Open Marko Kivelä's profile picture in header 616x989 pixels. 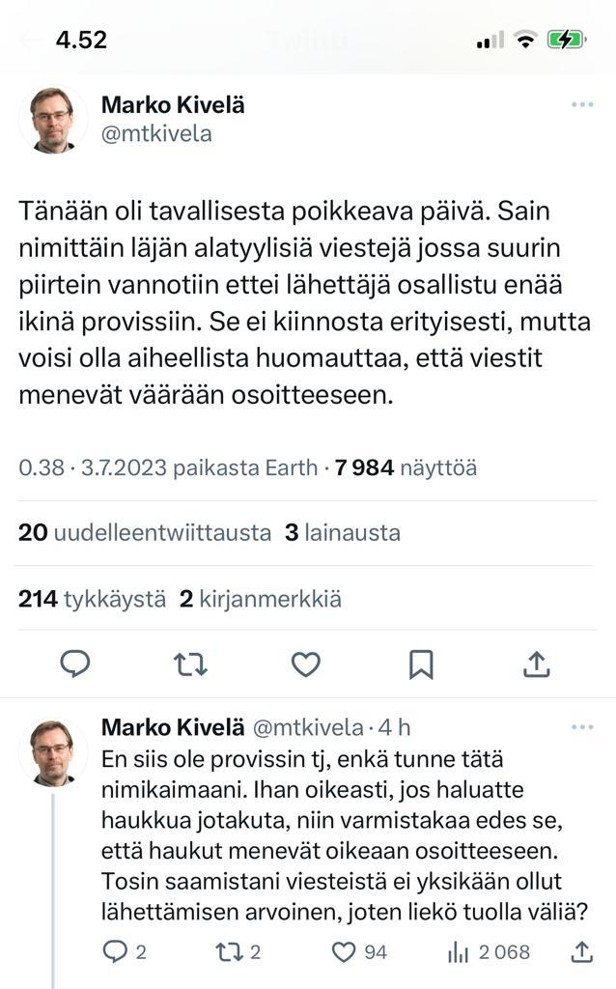(53, 119)
